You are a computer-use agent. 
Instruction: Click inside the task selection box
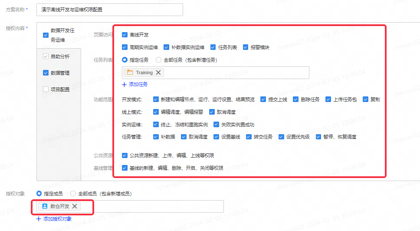216,73
